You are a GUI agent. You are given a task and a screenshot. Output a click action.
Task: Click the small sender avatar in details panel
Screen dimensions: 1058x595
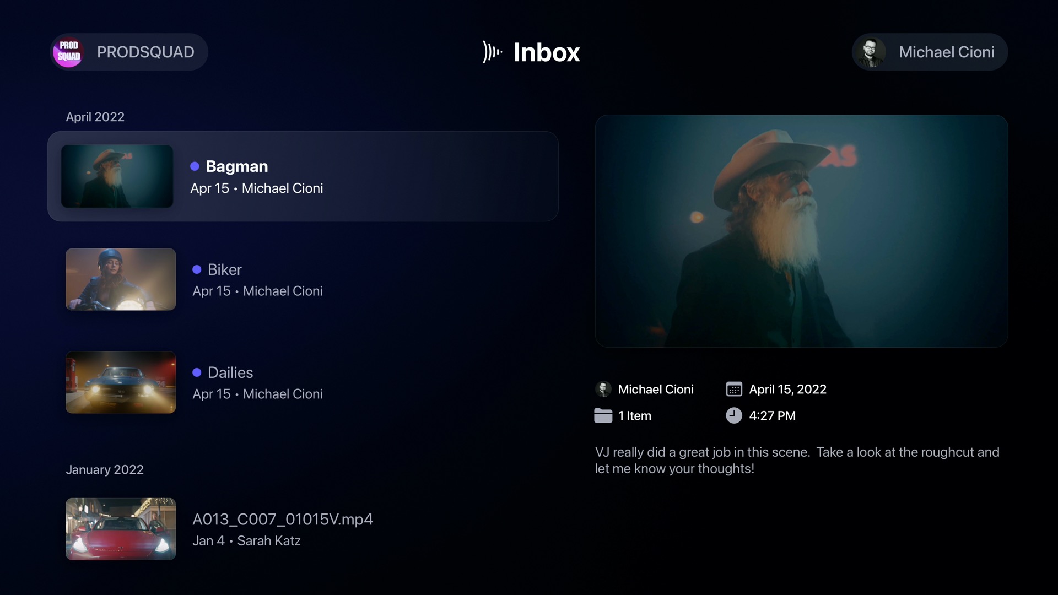(x=603, y=390)
